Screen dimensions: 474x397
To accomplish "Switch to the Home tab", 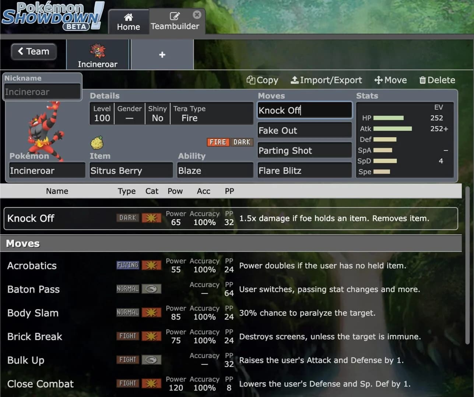I will click(128, 21).
